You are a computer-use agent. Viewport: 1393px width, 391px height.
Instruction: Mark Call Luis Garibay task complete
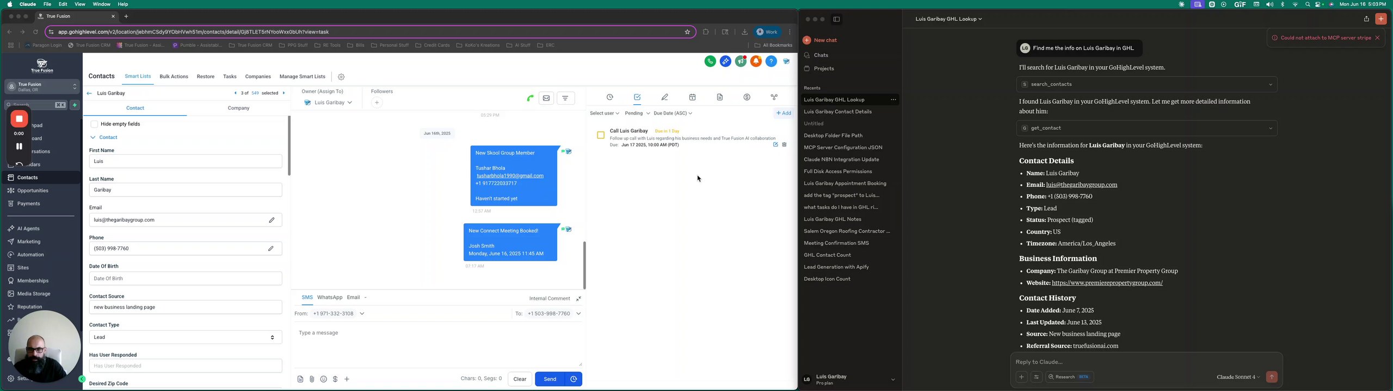tap(601, 135)
